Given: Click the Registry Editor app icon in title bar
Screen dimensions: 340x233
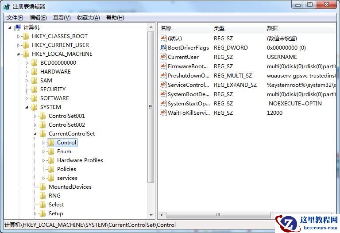Looking at the screenshot, I should 7,6.
